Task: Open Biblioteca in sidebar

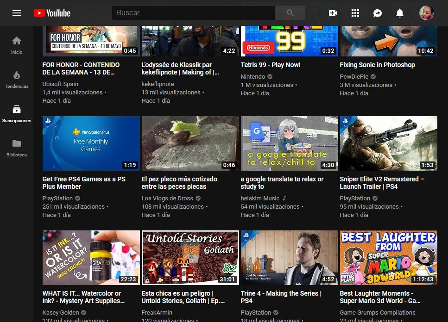Action: pyautogui.click(x=17, y=148)
